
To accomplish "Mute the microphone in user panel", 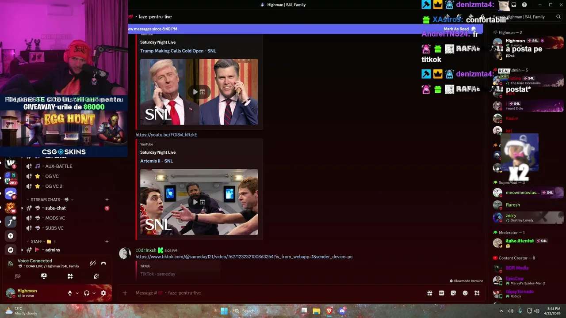I will 69,293.
